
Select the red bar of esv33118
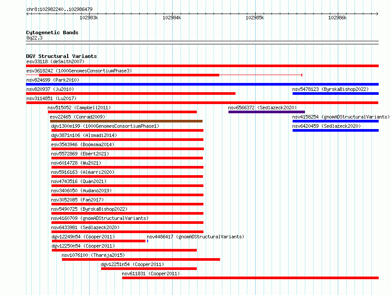[x=202, y=66]
